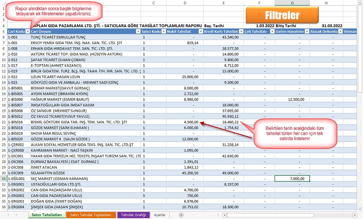Click start date cell 1.03.2022
The width and height of the screenshot is (363, 219).
click(259, 26)
